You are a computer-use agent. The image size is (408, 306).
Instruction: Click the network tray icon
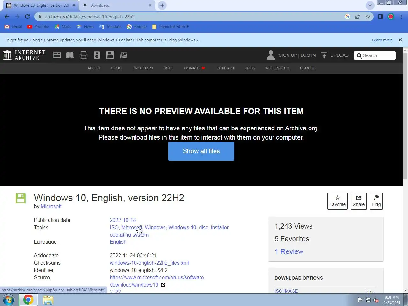pyautogui.click(x=368, y=300)
